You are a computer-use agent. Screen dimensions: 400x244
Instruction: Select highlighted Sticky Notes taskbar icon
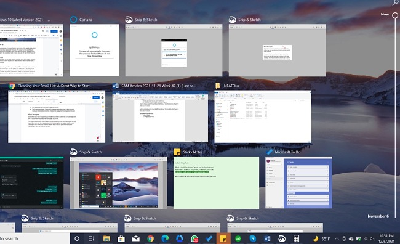[223, 238]
